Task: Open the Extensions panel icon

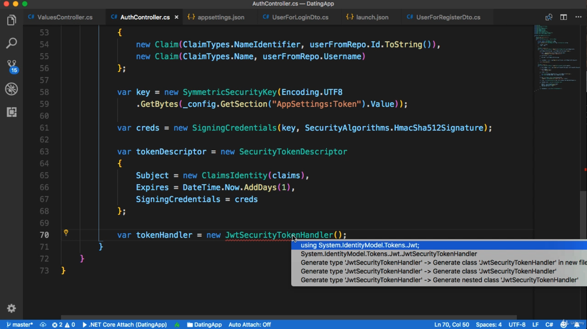Action: (x=12, y=112)
